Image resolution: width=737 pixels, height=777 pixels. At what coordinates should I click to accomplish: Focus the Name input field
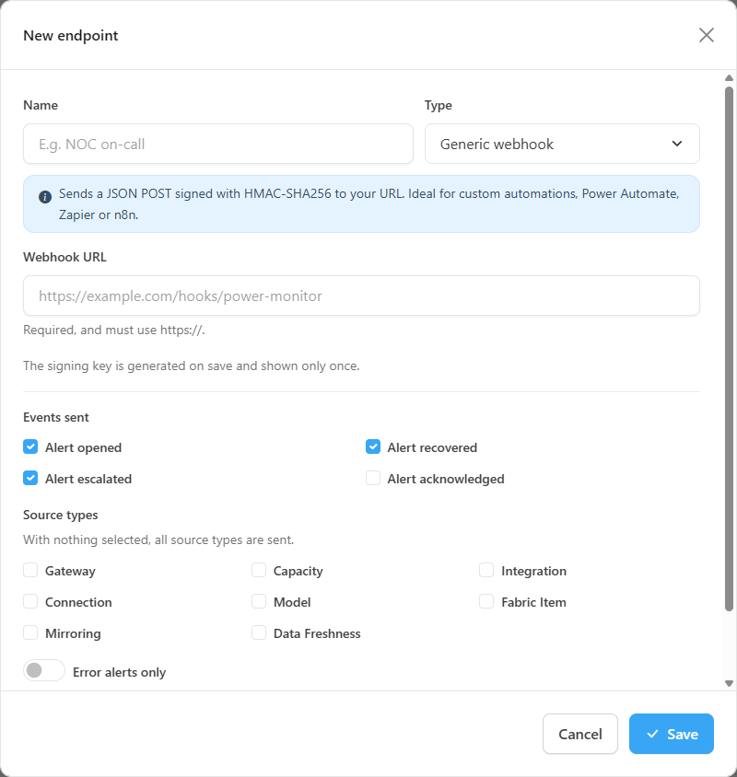point(218,144)
